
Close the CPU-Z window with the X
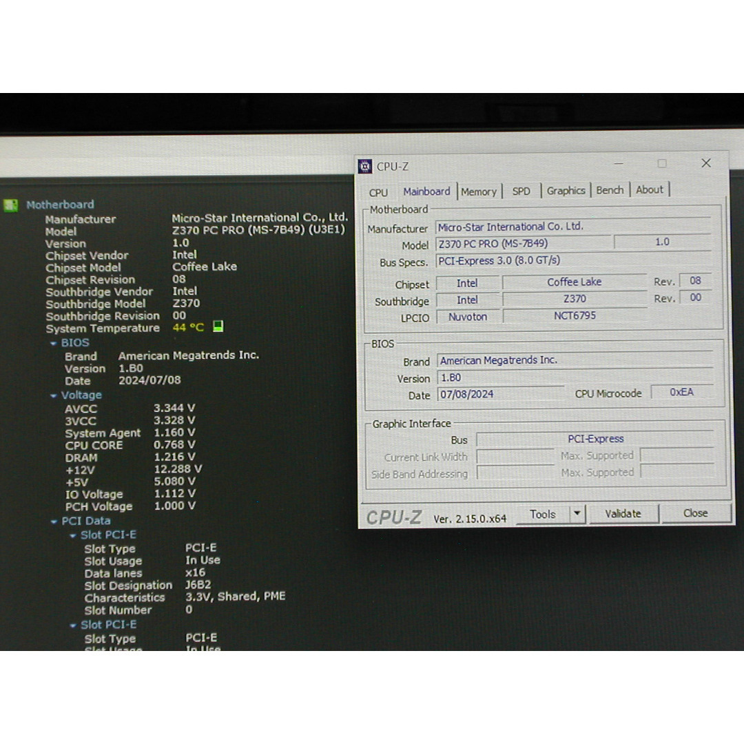click(x=706, y=163)
